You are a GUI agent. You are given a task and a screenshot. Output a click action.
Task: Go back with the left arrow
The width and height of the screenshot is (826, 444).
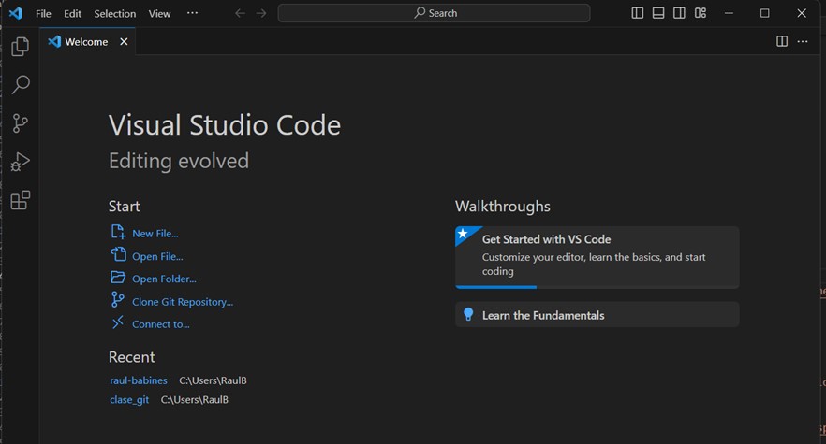coord(240,13)
